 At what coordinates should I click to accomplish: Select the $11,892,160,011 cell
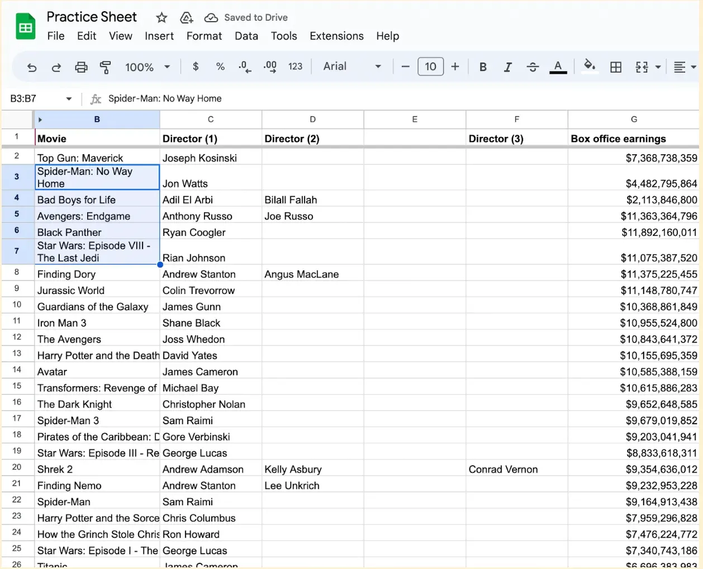coord(634,232)
